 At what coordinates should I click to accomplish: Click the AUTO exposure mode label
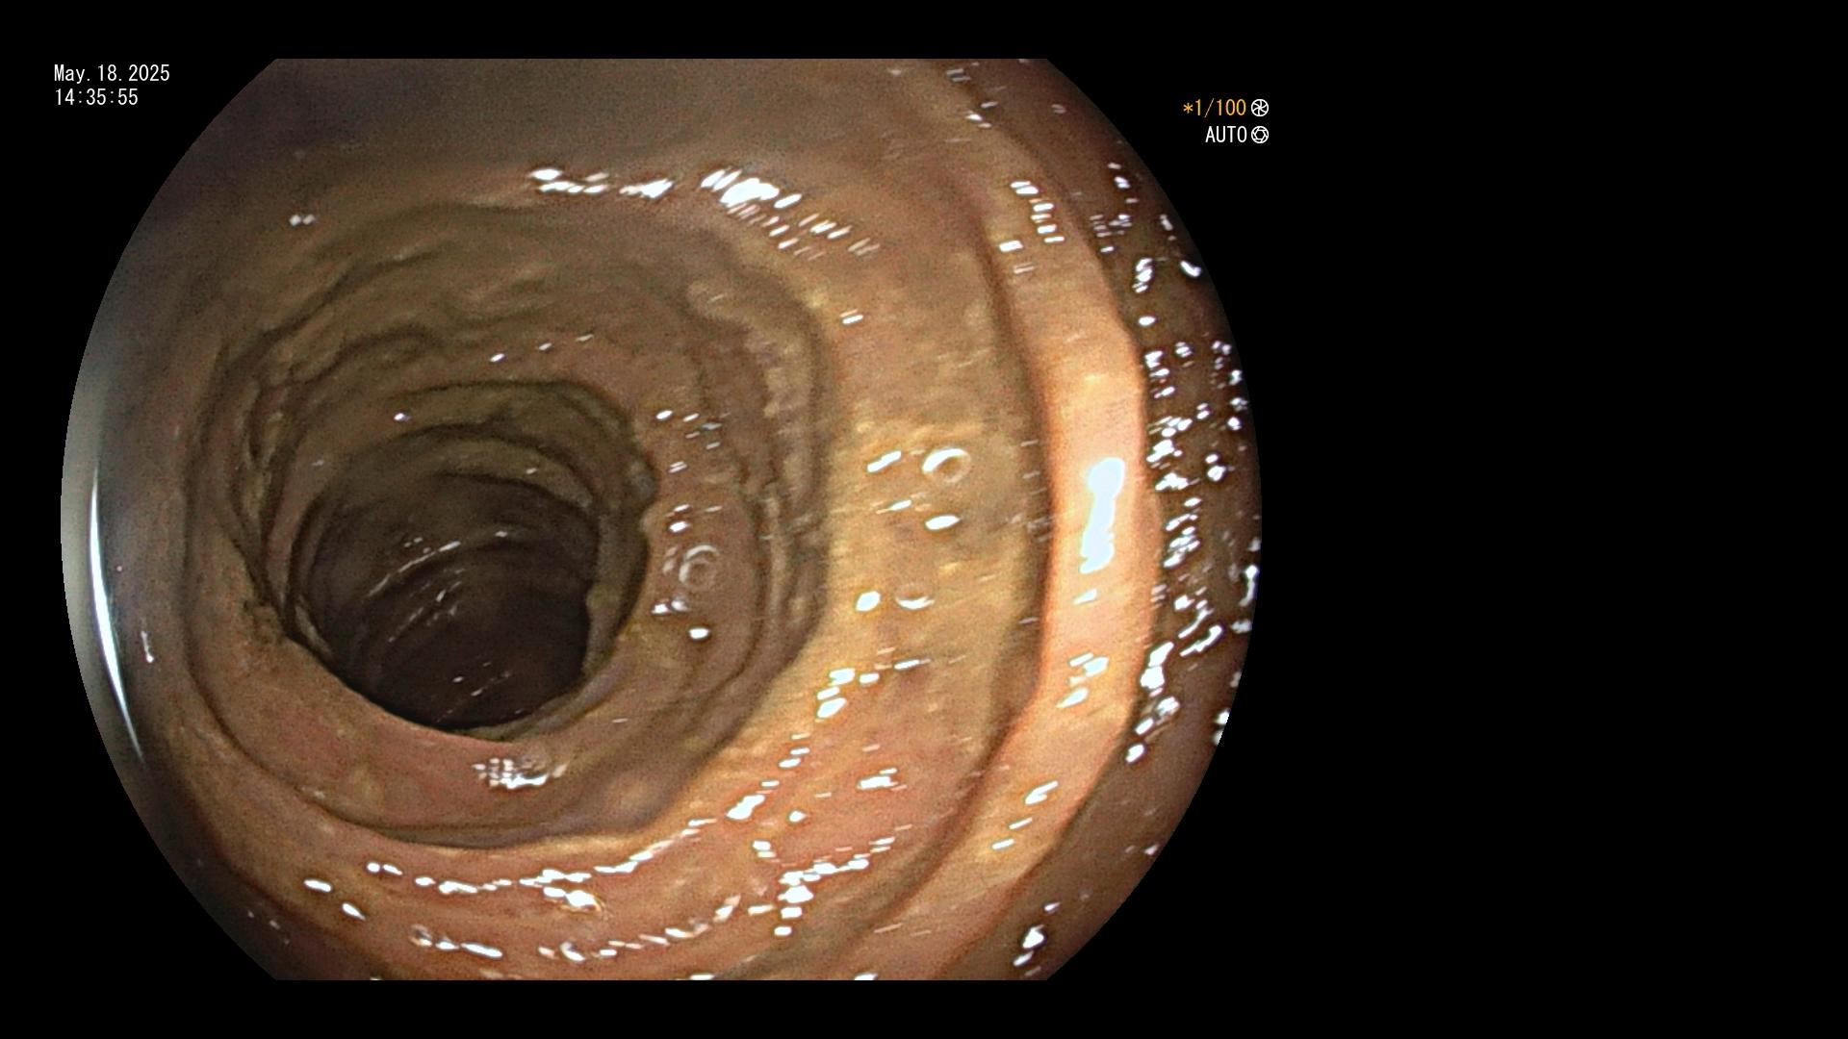1226,135
